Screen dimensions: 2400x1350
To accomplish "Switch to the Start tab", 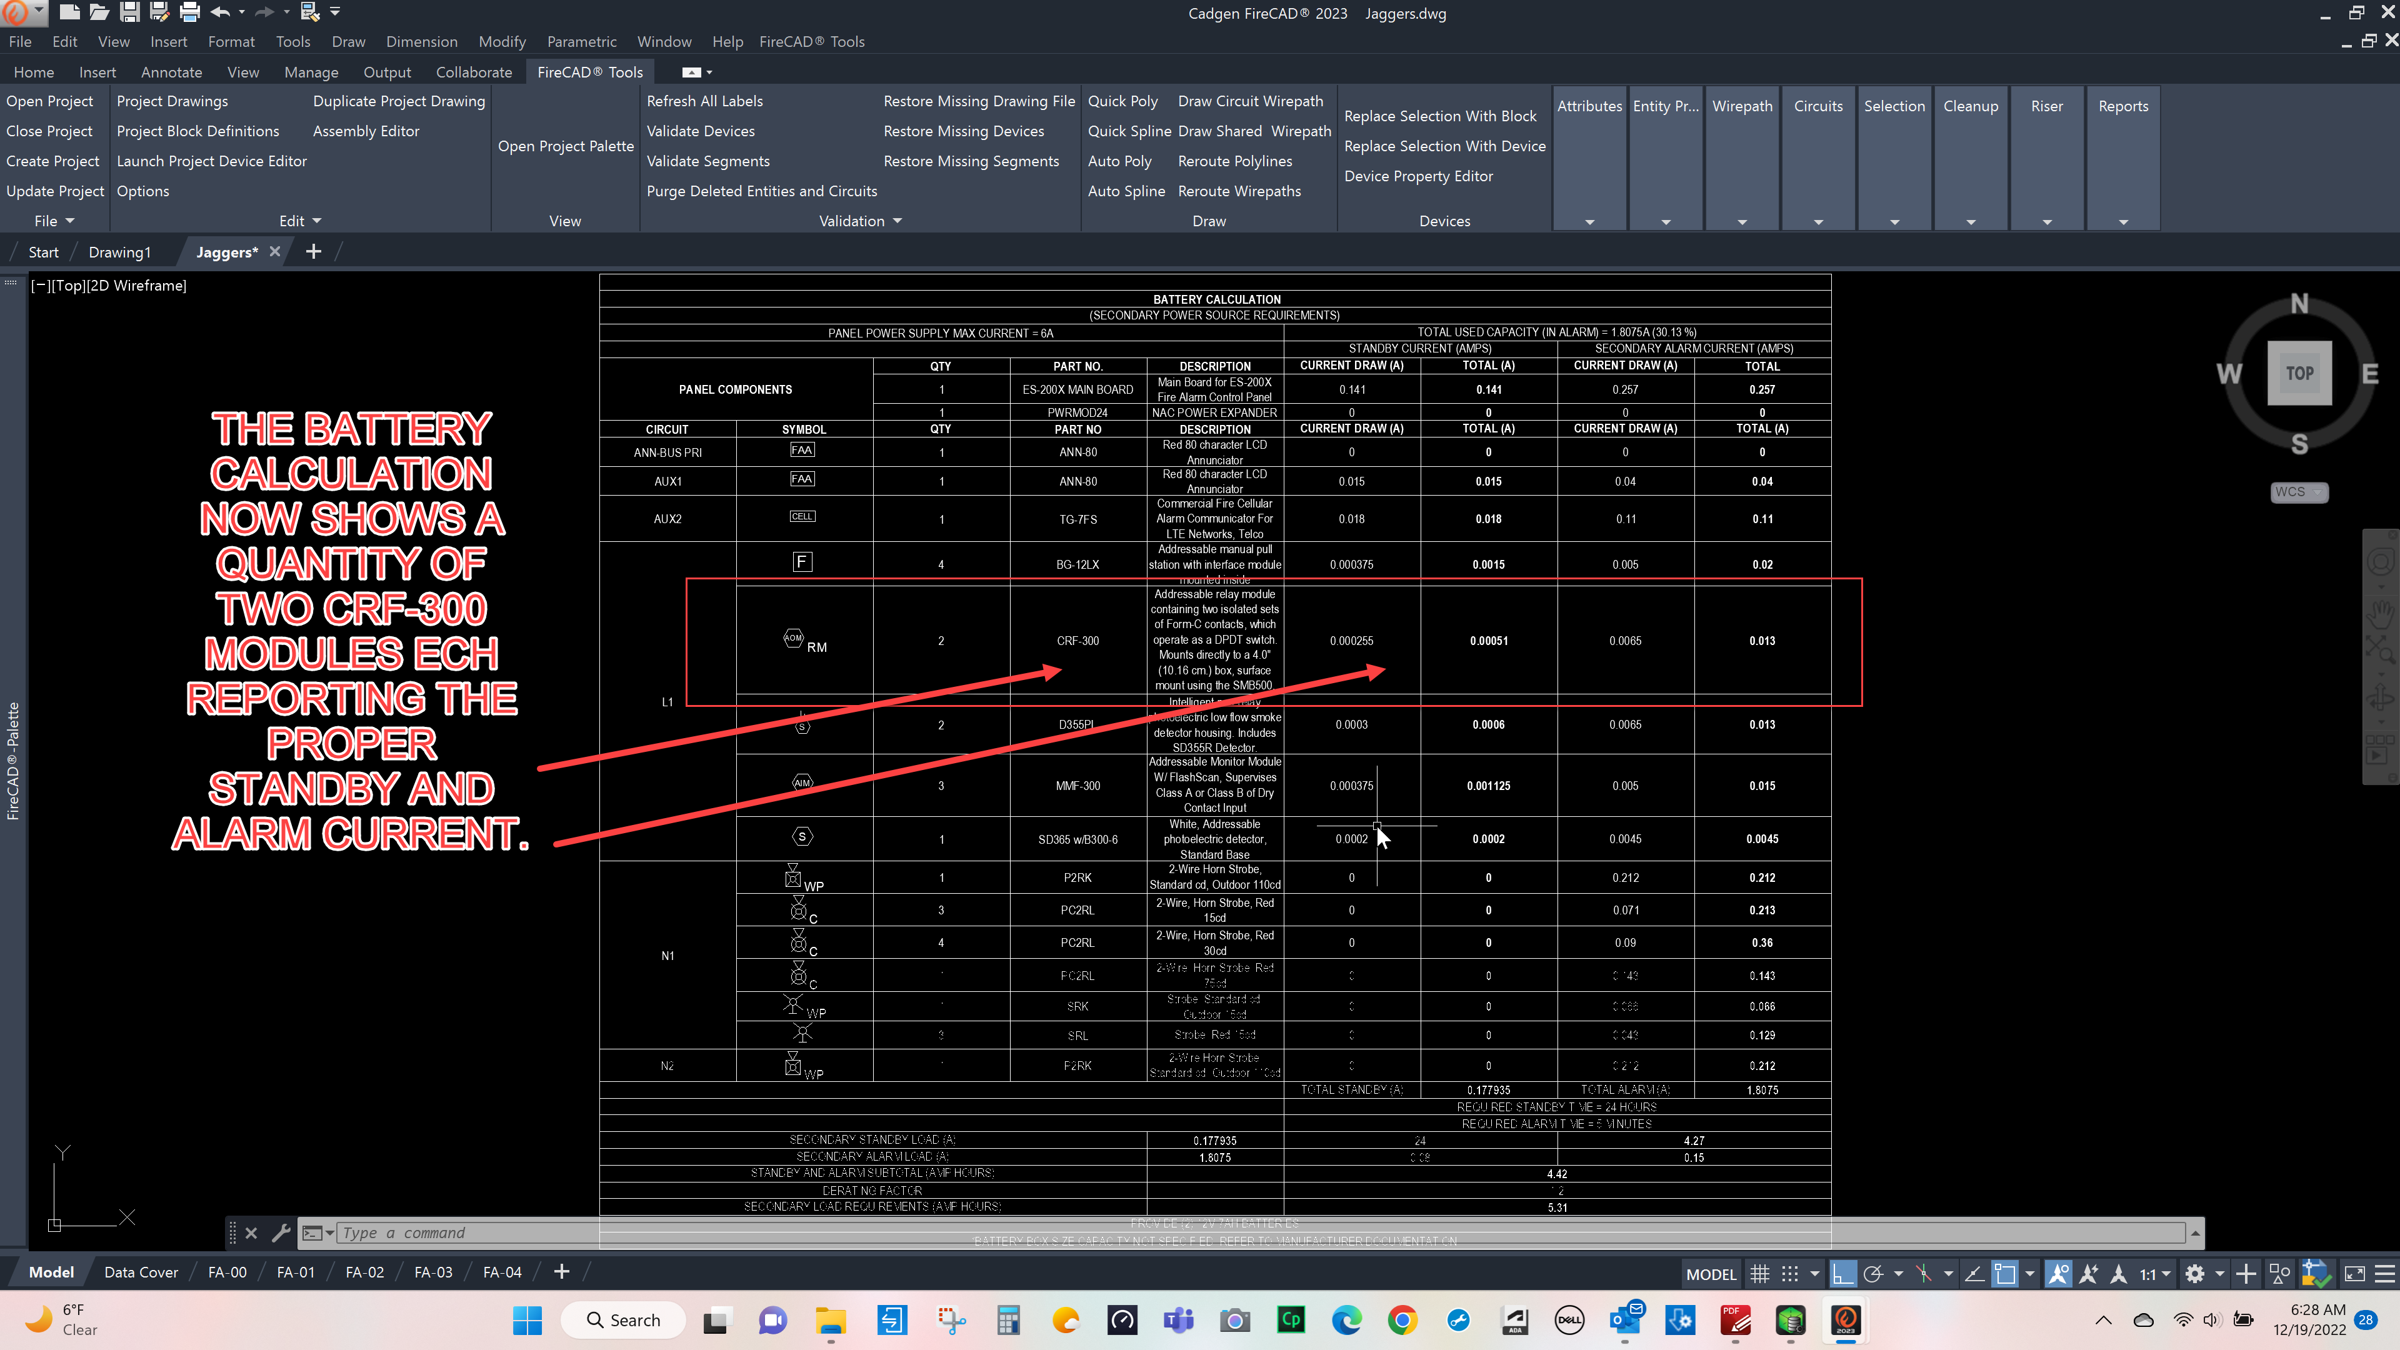I will (x=43, y=252).
